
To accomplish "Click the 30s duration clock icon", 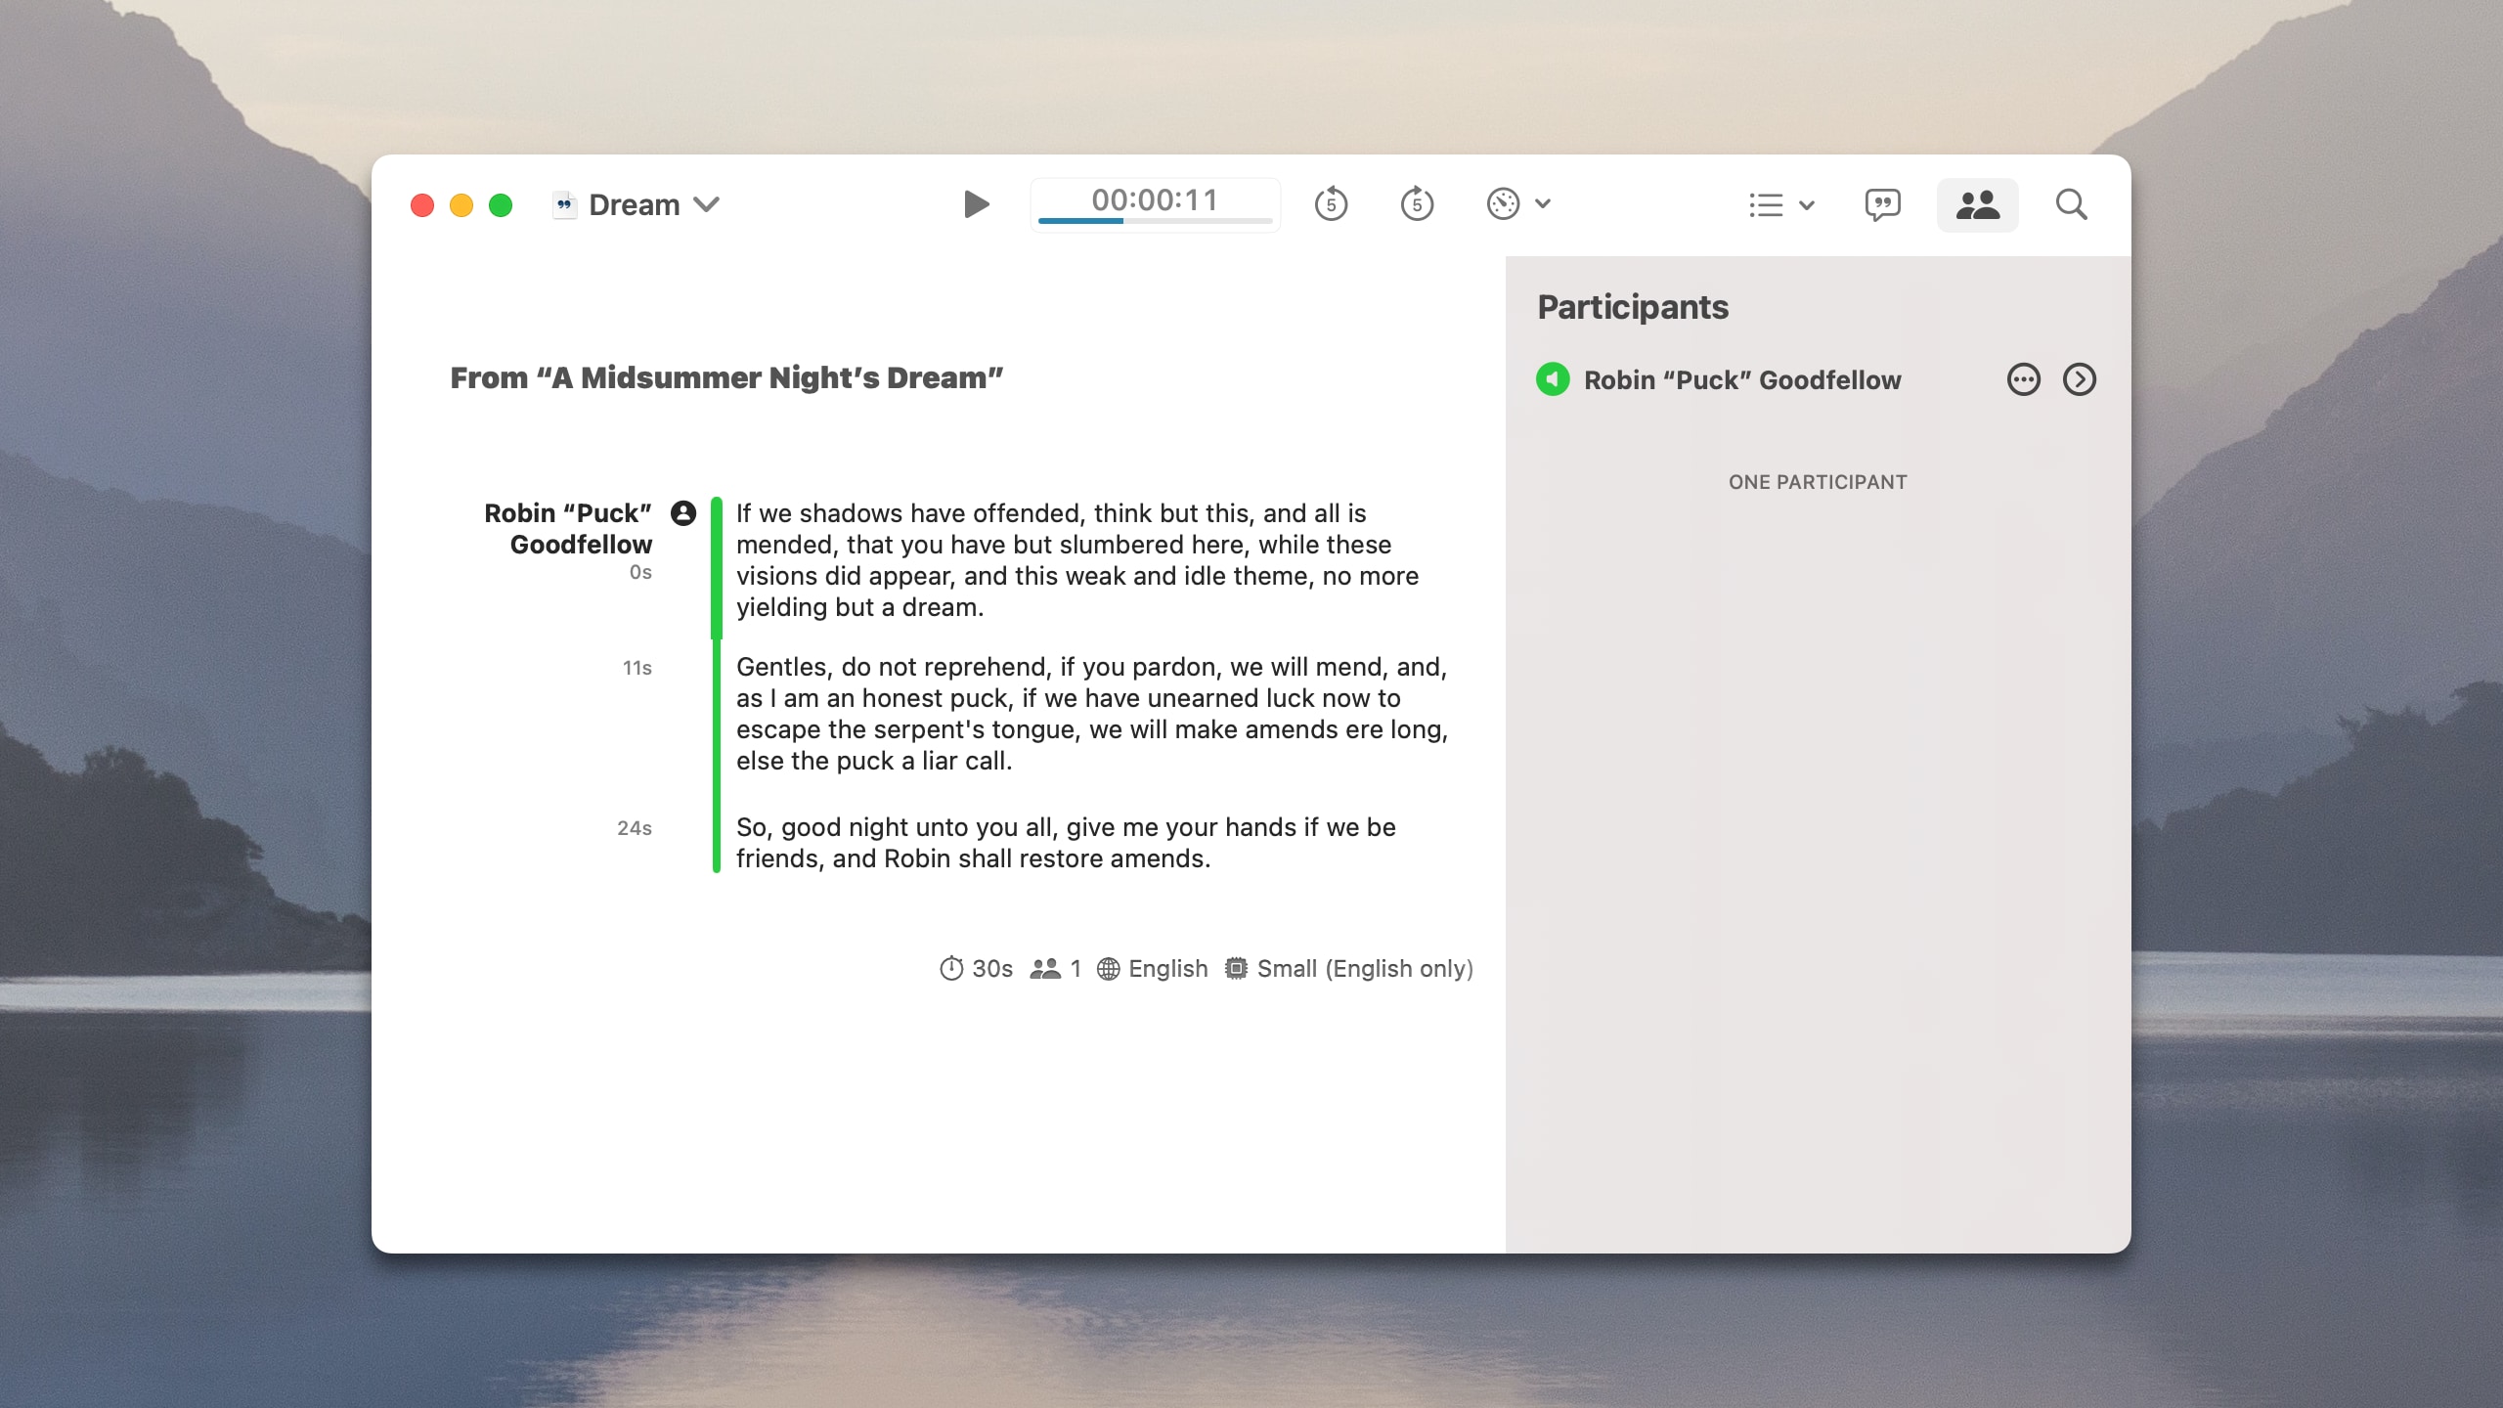I will coord(951,968).
